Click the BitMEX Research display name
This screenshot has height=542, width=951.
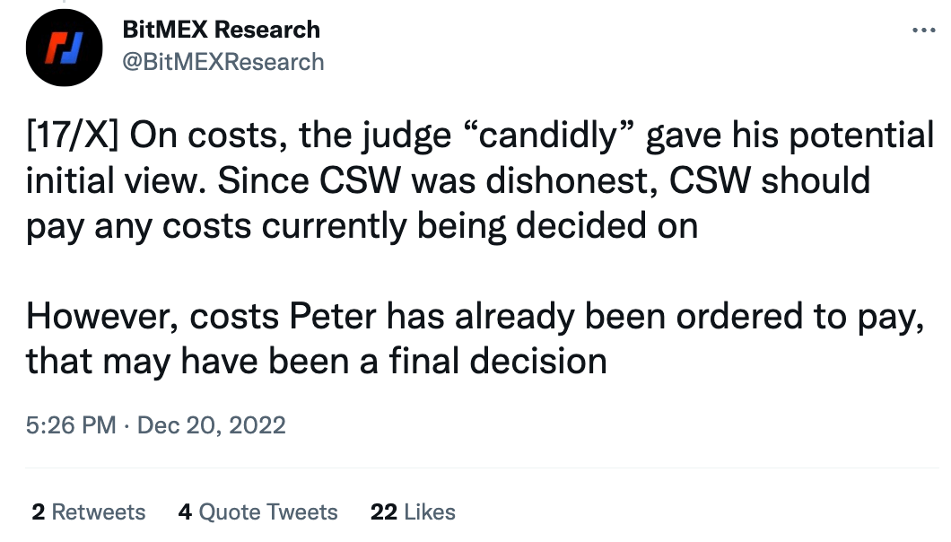[x=221, y=29]
